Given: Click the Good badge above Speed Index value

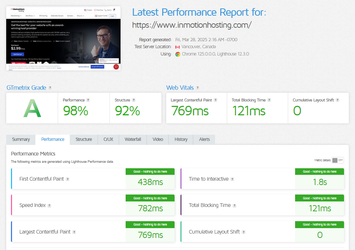Looking at the screenshot, I should pyautogui.click(x=150, y=198).
